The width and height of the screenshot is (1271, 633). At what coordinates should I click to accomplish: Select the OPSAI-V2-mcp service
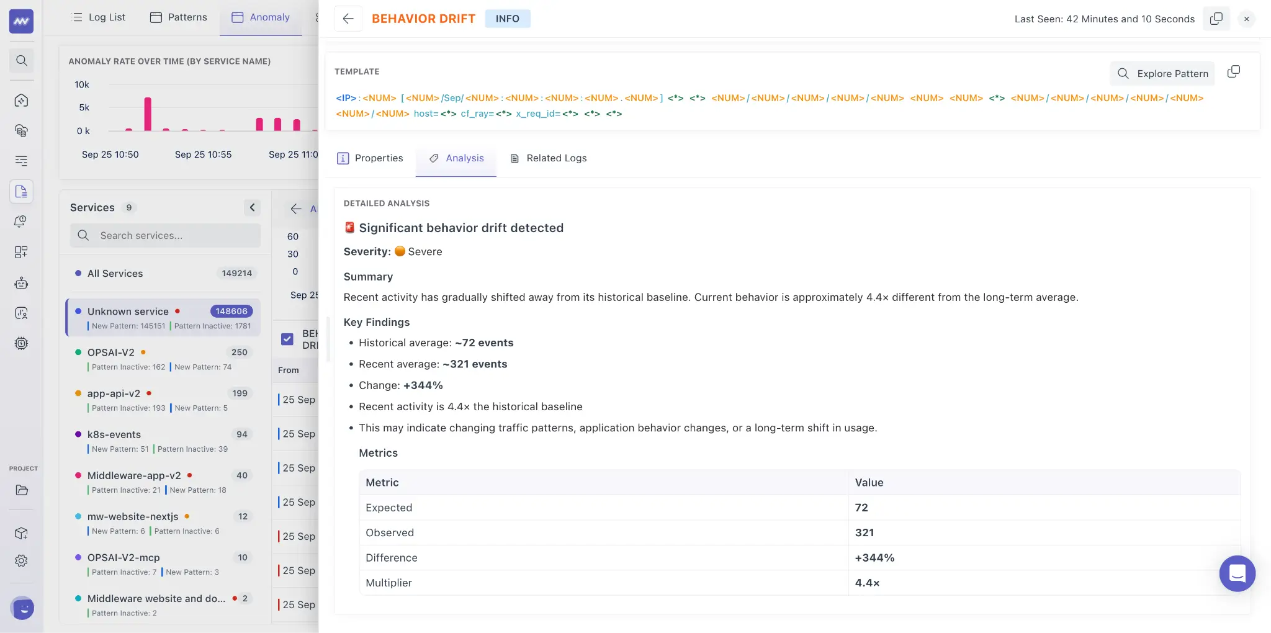pos(163,563)
